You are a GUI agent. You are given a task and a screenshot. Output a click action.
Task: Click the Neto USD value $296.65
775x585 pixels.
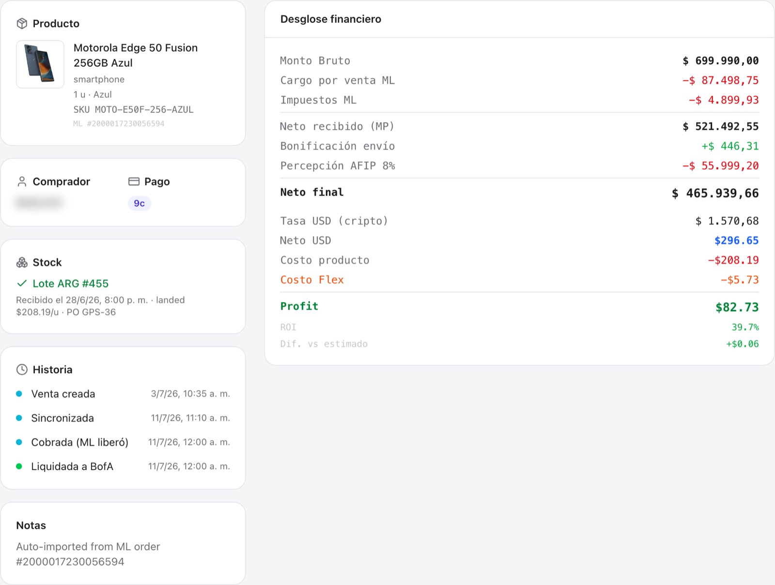(737, 240)
